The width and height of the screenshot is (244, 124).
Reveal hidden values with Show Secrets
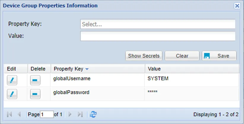tap(144, 56)
